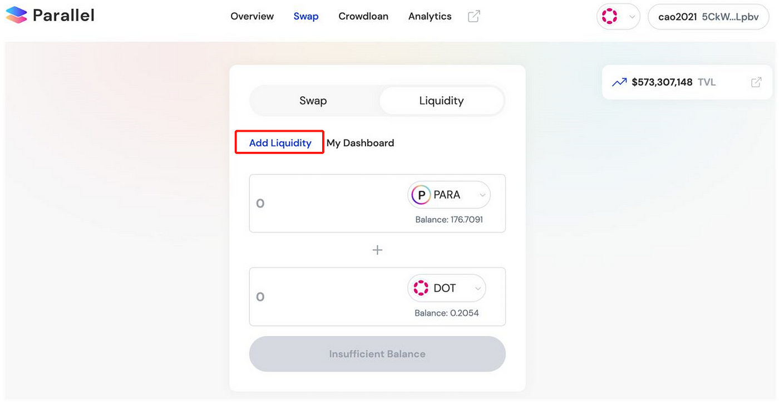Click the Polkadot network icon in header
This screenshot has height=406, width=779.
click(610, 17)
